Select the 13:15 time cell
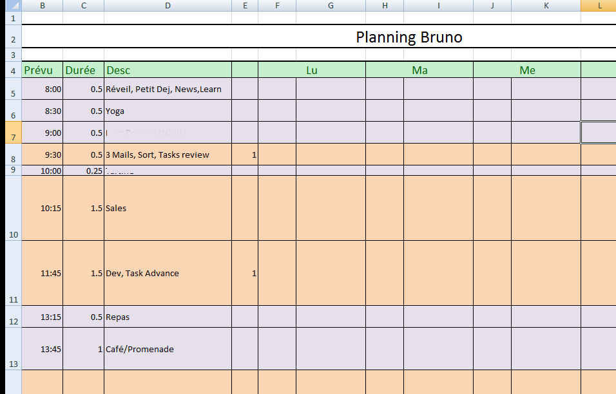Screen dimensions: 616x394 (x=42, y=317)
